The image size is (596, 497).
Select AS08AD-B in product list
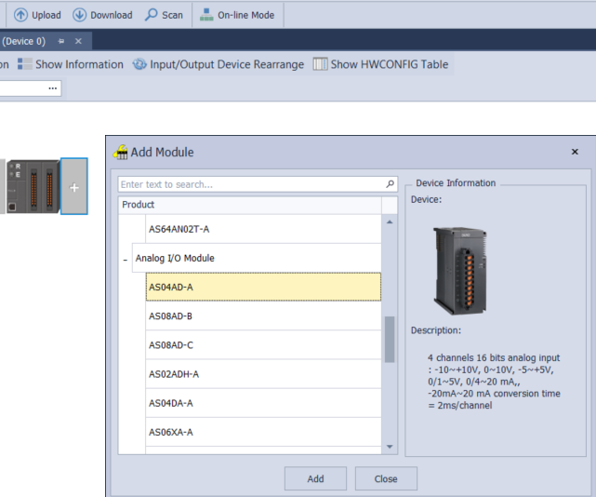(x=171, y=316)
